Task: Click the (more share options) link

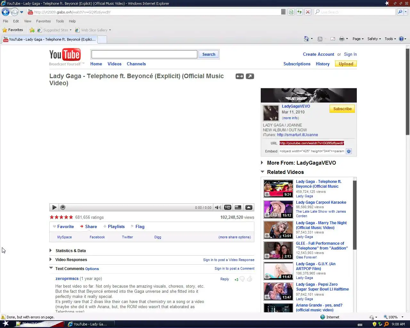Action: point(234,237)
